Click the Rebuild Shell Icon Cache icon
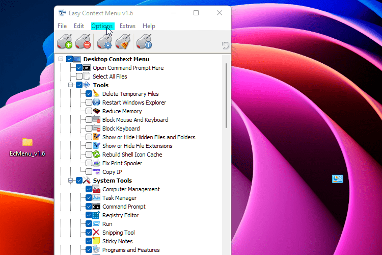This screenshot has width=382, height=255. (x=96, y=154)
